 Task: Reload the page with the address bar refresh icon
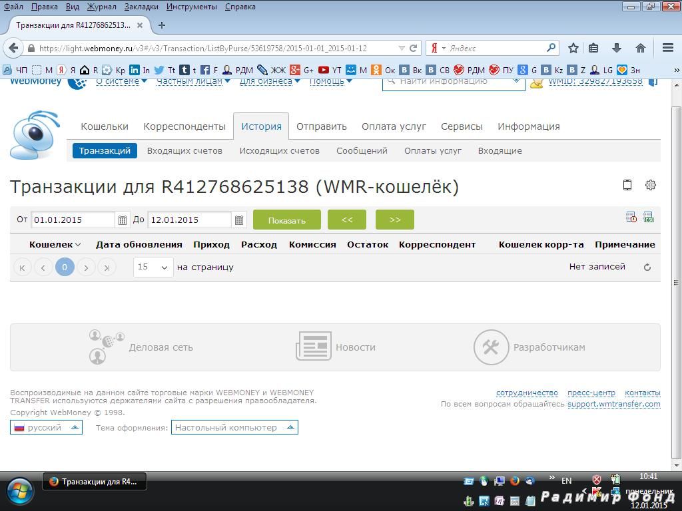(x=414, y=48)
